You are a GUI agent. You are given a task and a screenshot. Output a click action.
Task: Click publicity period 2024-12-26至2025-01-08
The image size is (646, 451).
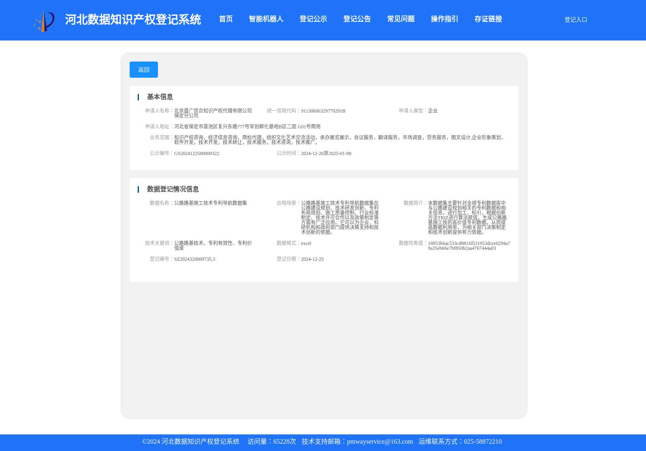(326, 153)
